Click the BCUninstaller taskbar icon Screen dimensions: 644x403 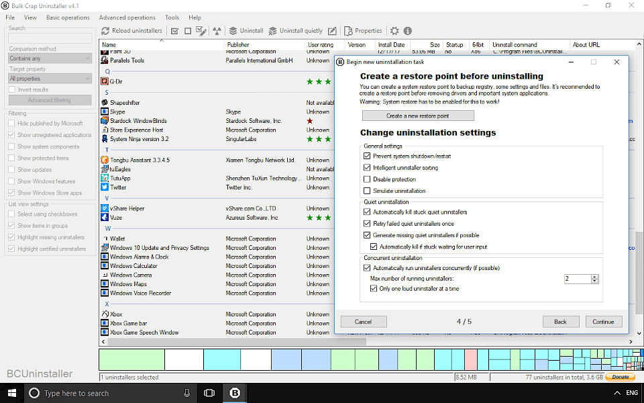(x=235, y=393)
